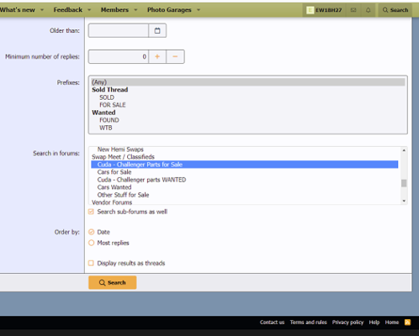
Task: Click the forum list scrollbar thumb
Action: click(404, 183)
